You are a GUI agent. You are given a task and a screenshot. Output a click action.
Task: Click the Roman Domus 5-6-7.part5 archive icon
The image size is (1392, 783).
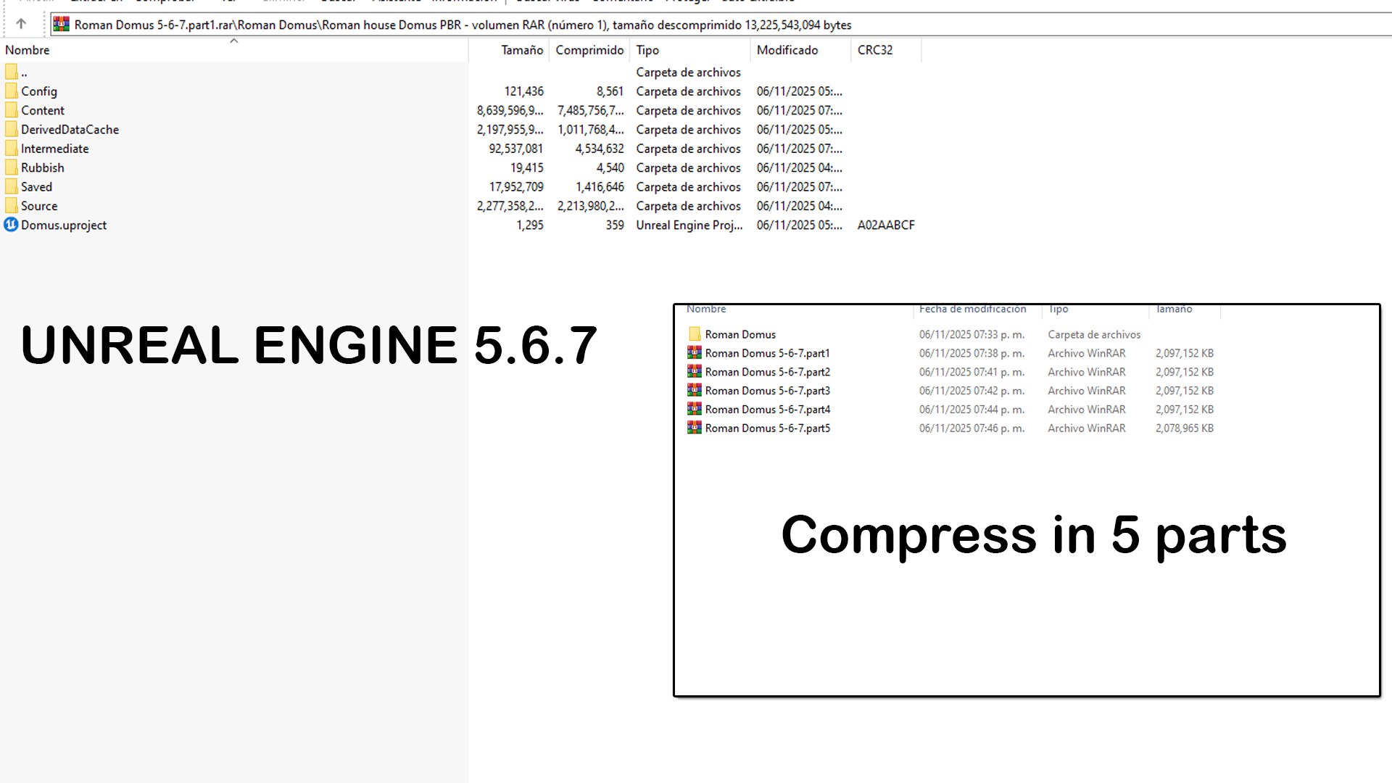coord(694,428)
